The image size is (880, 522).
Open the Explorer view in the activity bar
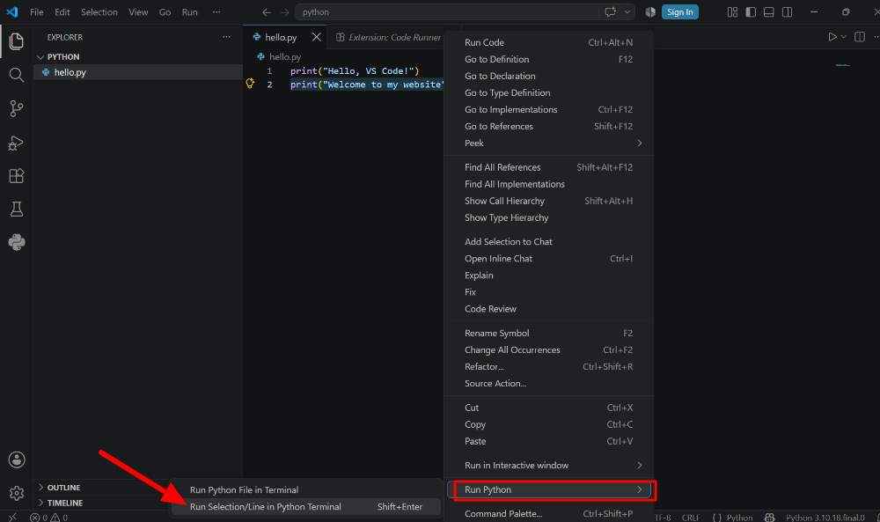(x=16, y=41)
